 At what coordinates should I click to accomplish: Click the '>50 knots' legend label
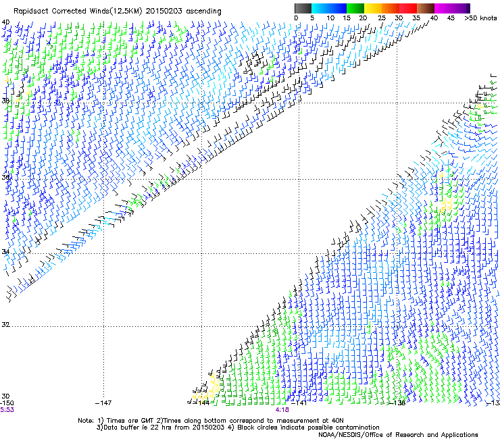pyautogui.click(x=480, y=18)
